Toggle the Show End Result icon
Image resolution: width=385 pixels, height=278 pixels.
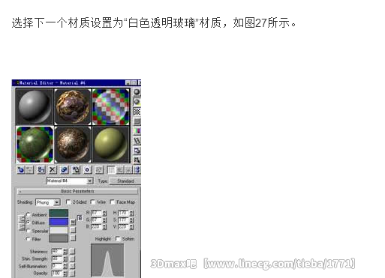pos(111,170)
